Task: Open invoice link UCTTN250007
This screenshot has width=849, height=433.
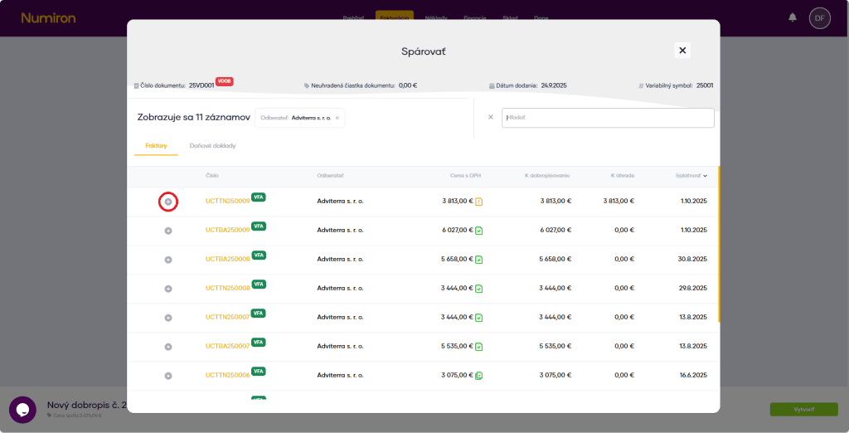Action: (227, 318)
